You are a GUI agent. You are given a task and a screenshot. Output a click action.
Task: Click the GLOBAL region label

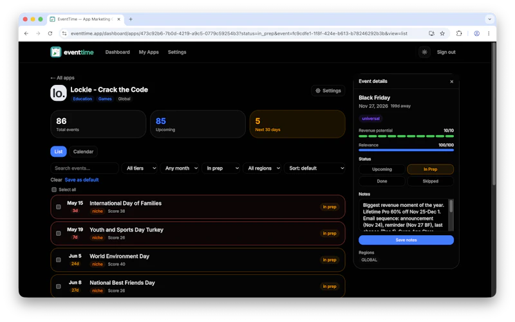click(x=369, y=260)
